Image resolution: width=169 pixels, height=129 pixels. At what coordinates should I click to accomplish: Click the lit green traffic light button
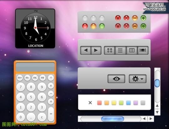[x=102, y=26]
